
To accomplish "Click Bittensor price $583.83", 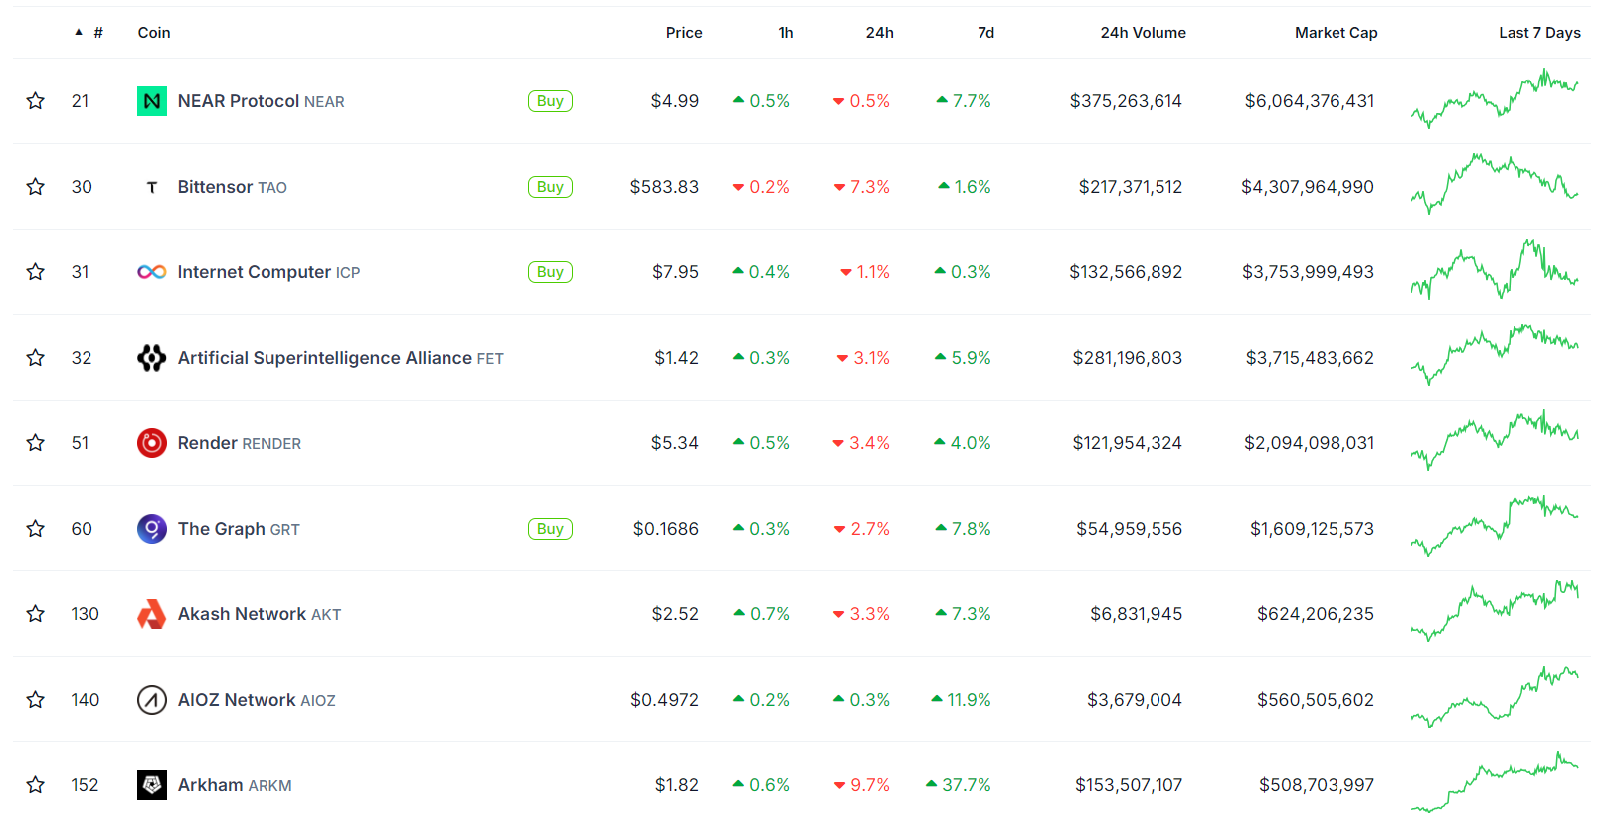I will (x=664, y=187).
